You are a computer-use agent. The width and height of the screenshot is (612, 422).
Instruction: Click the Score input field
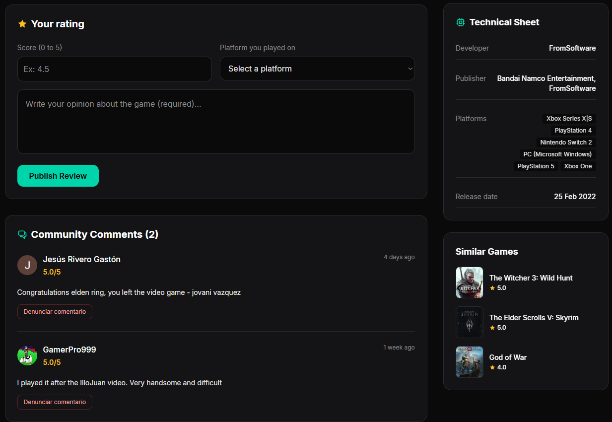(115, 69)
